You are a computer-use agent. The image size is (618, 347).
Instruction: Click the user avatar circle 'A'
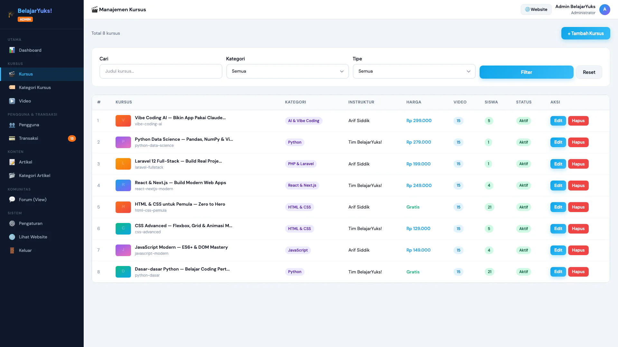point(604,9)
